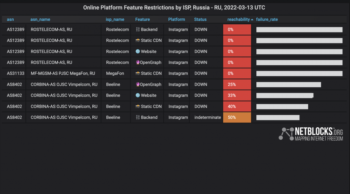This screenshot has width=350, height=194.
Task: Click the globe Website icon in Beeline row
Action: point(138,95)
